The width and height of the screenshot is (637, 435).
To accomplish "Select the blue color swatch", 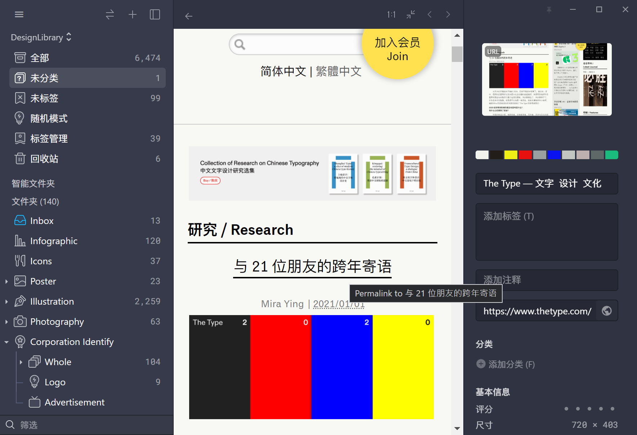I will [554, 155].
